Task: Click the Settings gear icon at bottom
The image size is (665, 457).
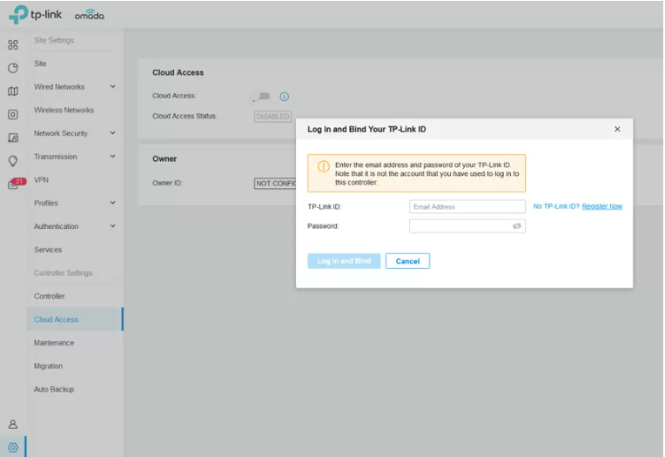Action: [x=12, y=447]
